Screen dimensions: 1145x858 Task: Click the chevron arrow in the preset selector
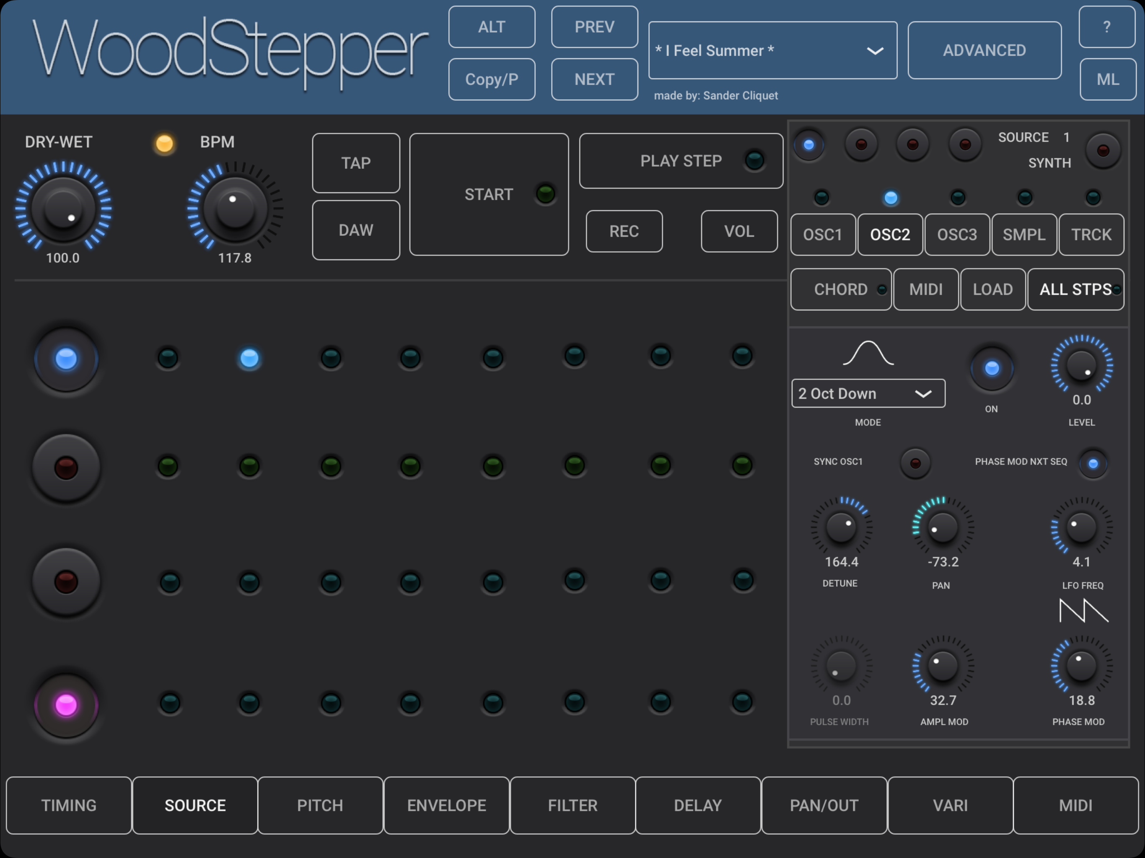875,51
